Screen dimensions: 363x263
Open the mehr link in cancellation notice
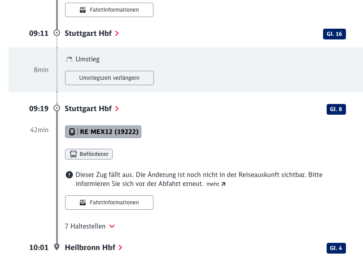click(216, 184)
